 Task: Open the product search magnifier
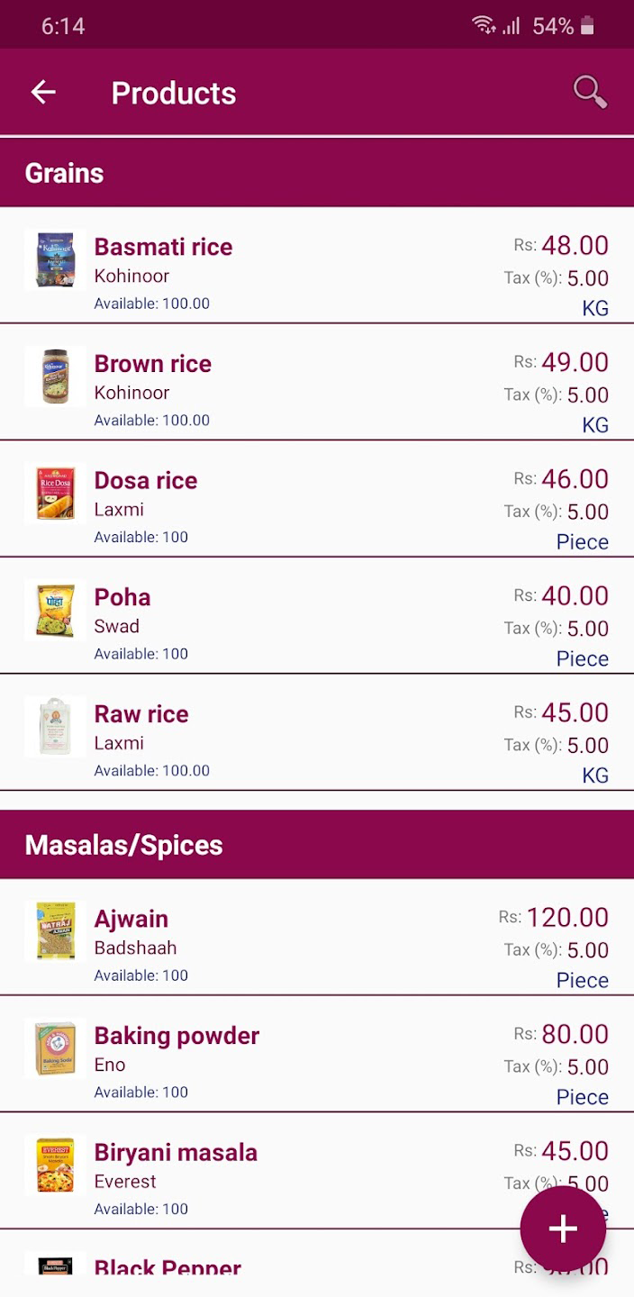[x=590, y=92]
